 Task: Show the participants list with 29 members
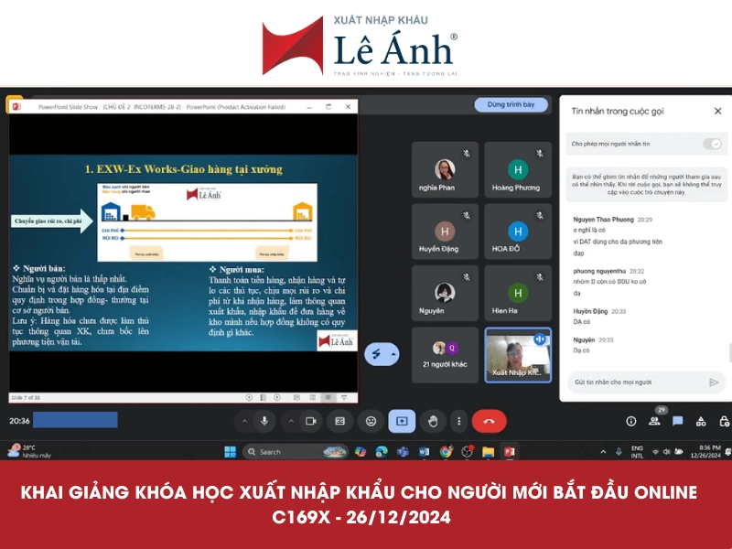(x=654, y=421)
